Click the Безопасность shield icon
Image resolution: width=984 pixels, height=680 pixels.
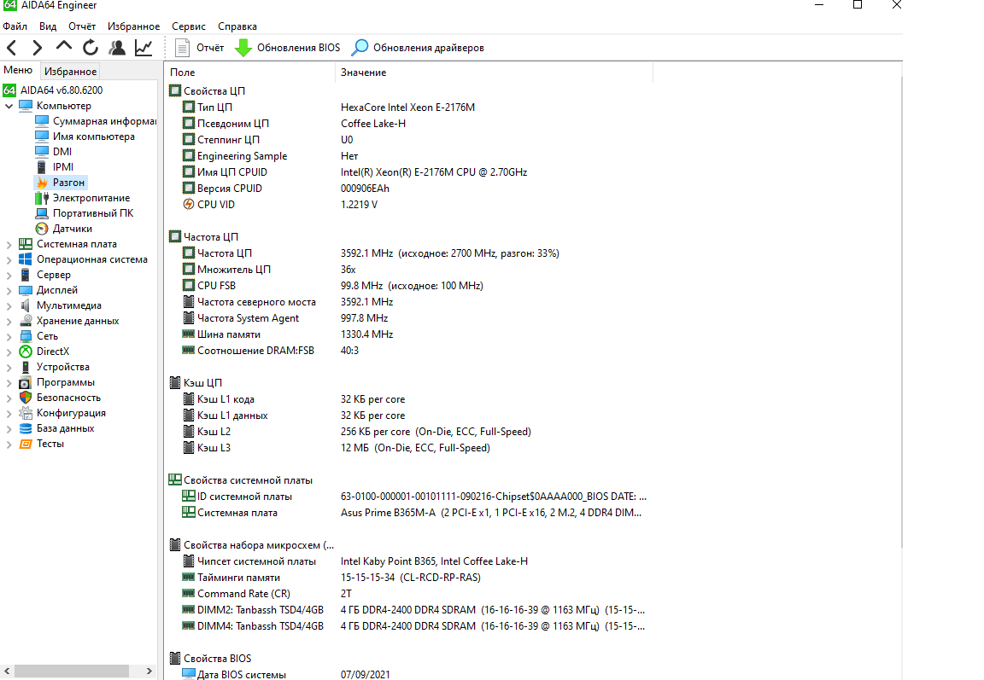[x=26, y=398]
